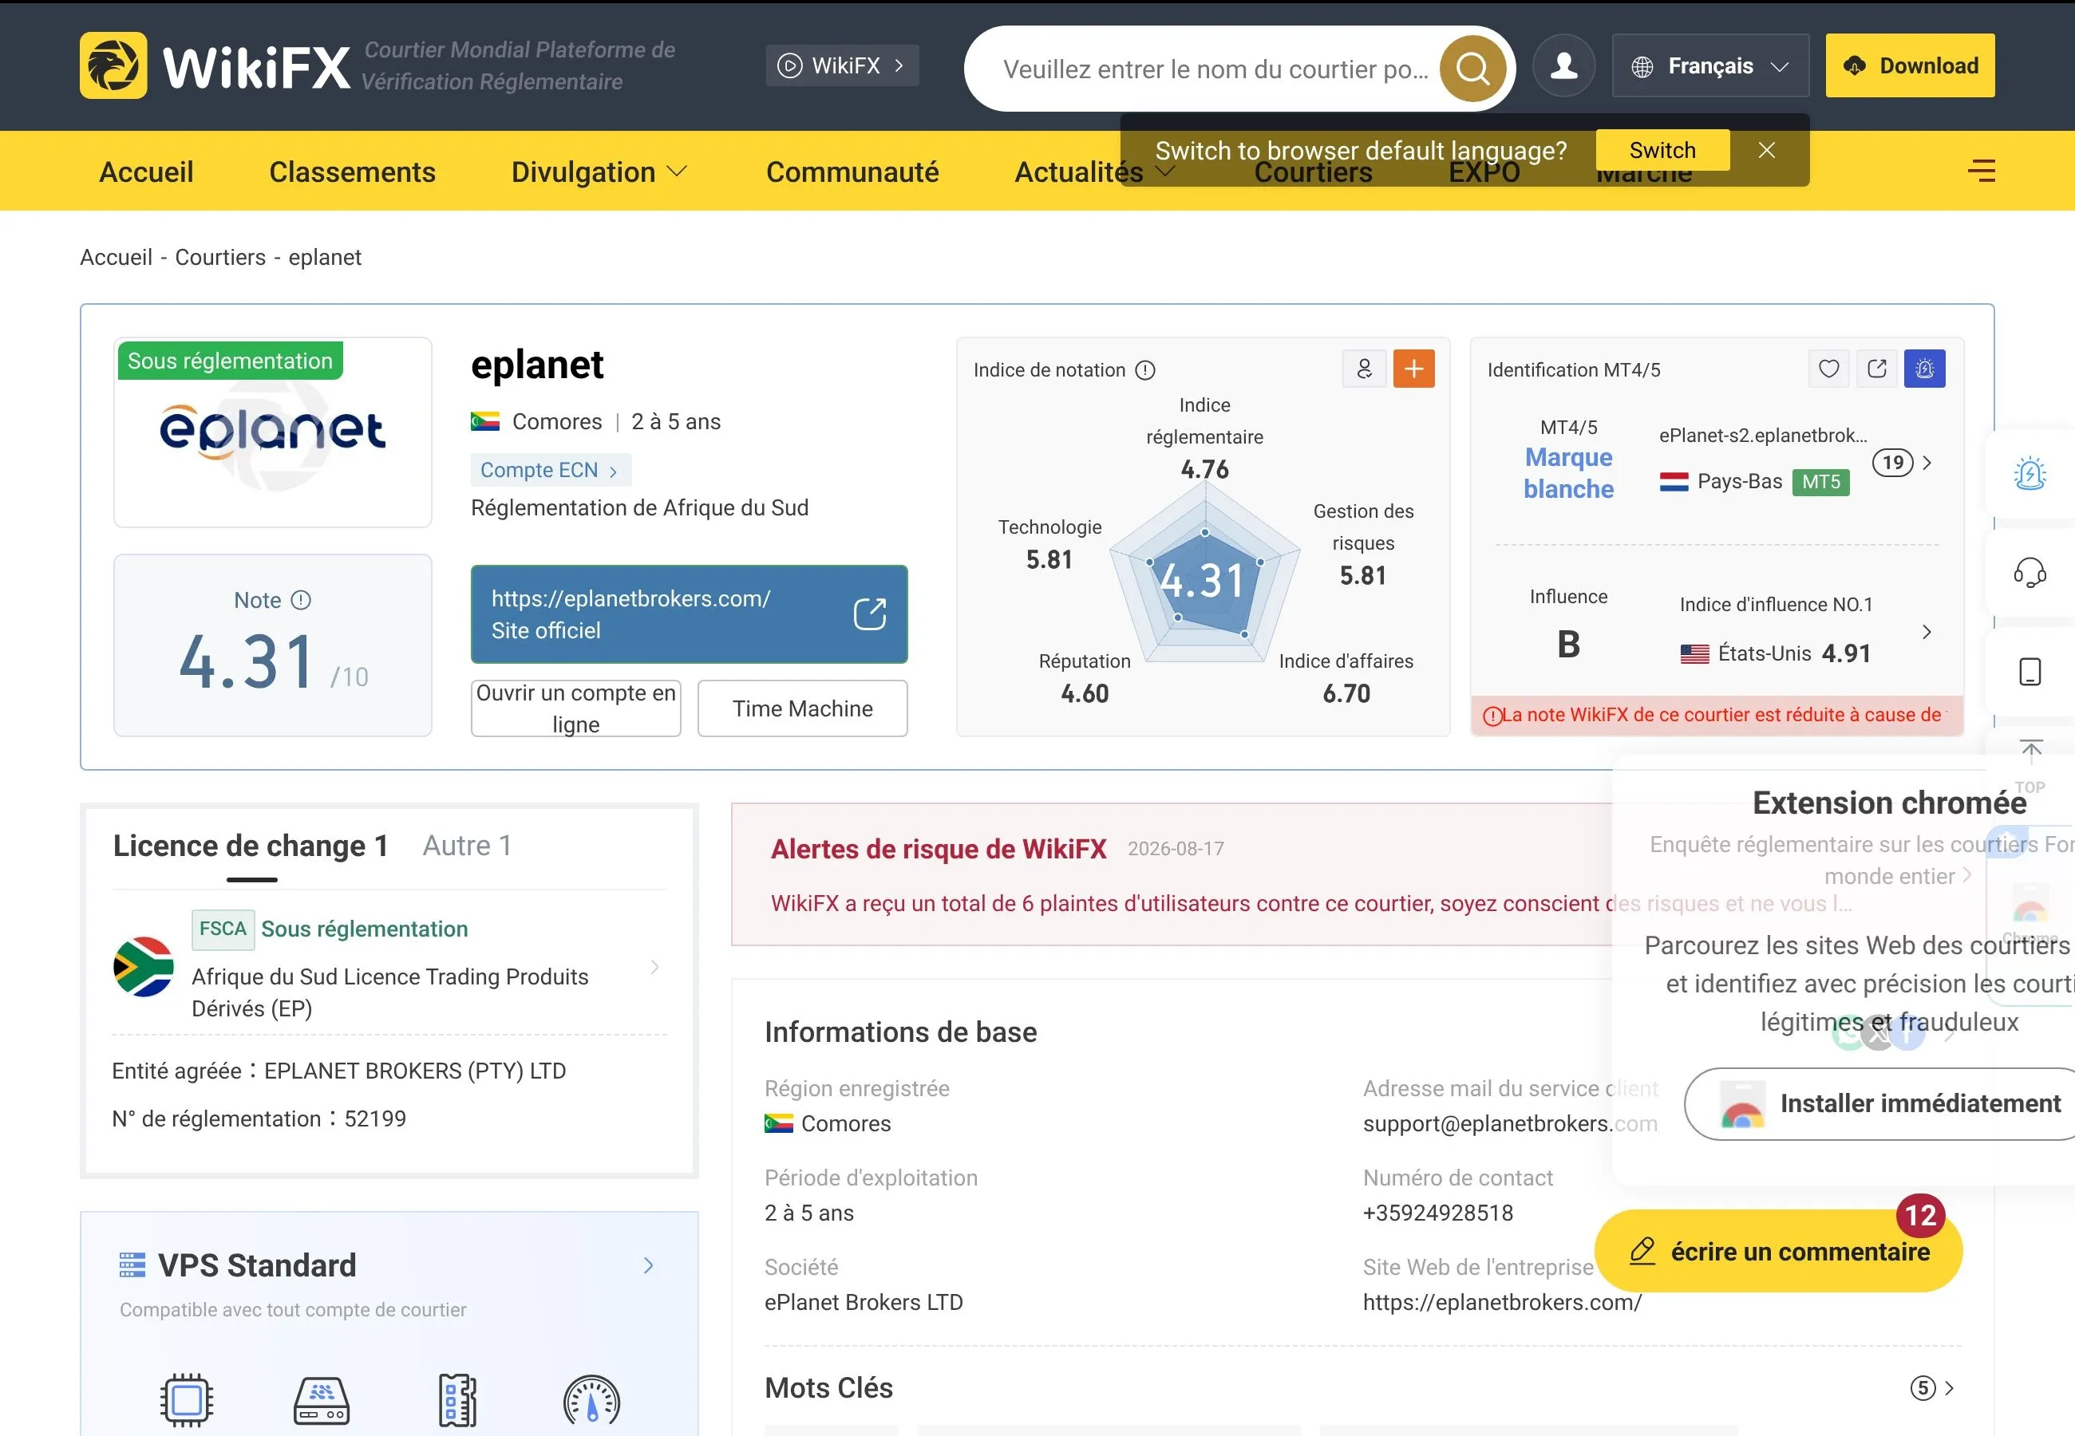
Task: Expand Mots Clés with the 5 chevron
Action: click(x=1932, y=1388)
